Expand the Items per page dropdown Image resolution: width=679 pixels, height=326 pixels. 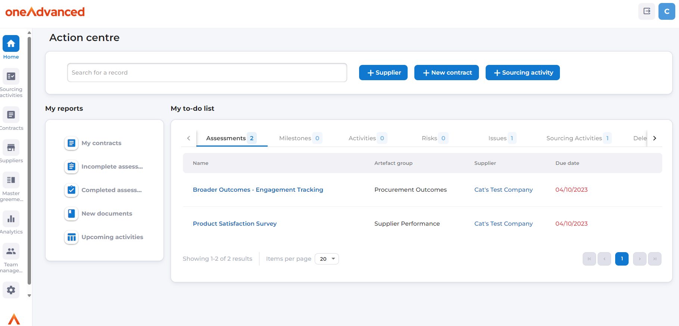(327, 259)
